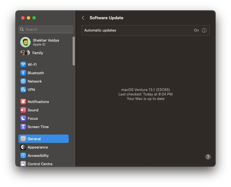
Task: Click the Wi-Fi icon in sidebar
Action: pyautogui.click(x=23, y=64)
